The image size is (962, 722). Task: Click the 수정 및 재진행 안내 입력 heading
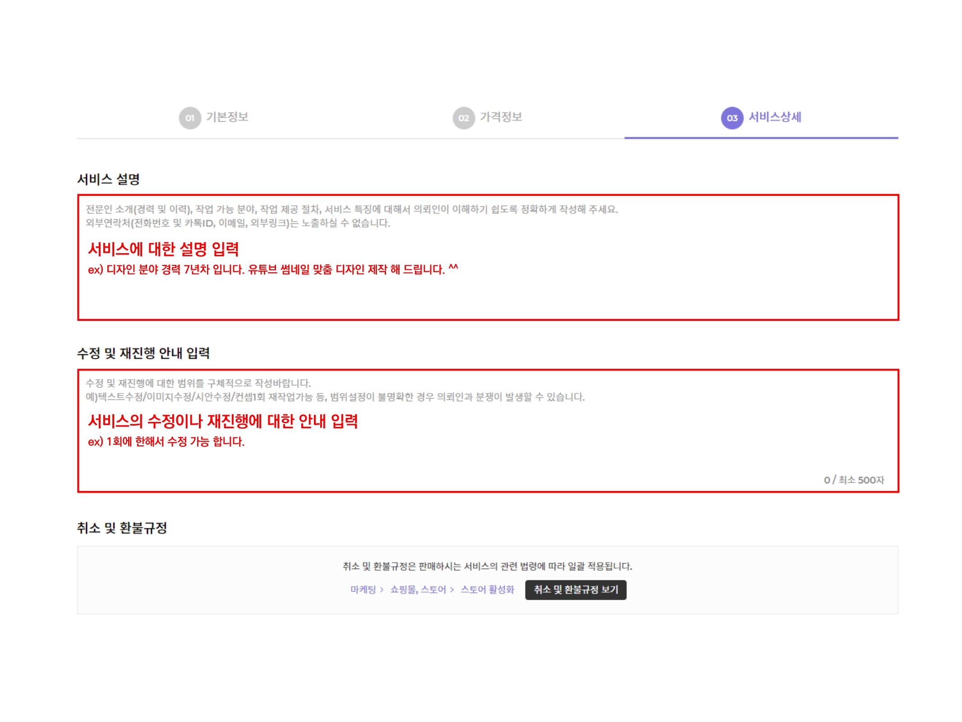coord(143,353)
